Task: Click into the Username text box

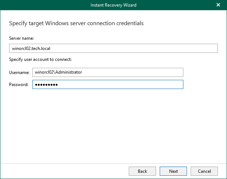Action: coord(108,72)
